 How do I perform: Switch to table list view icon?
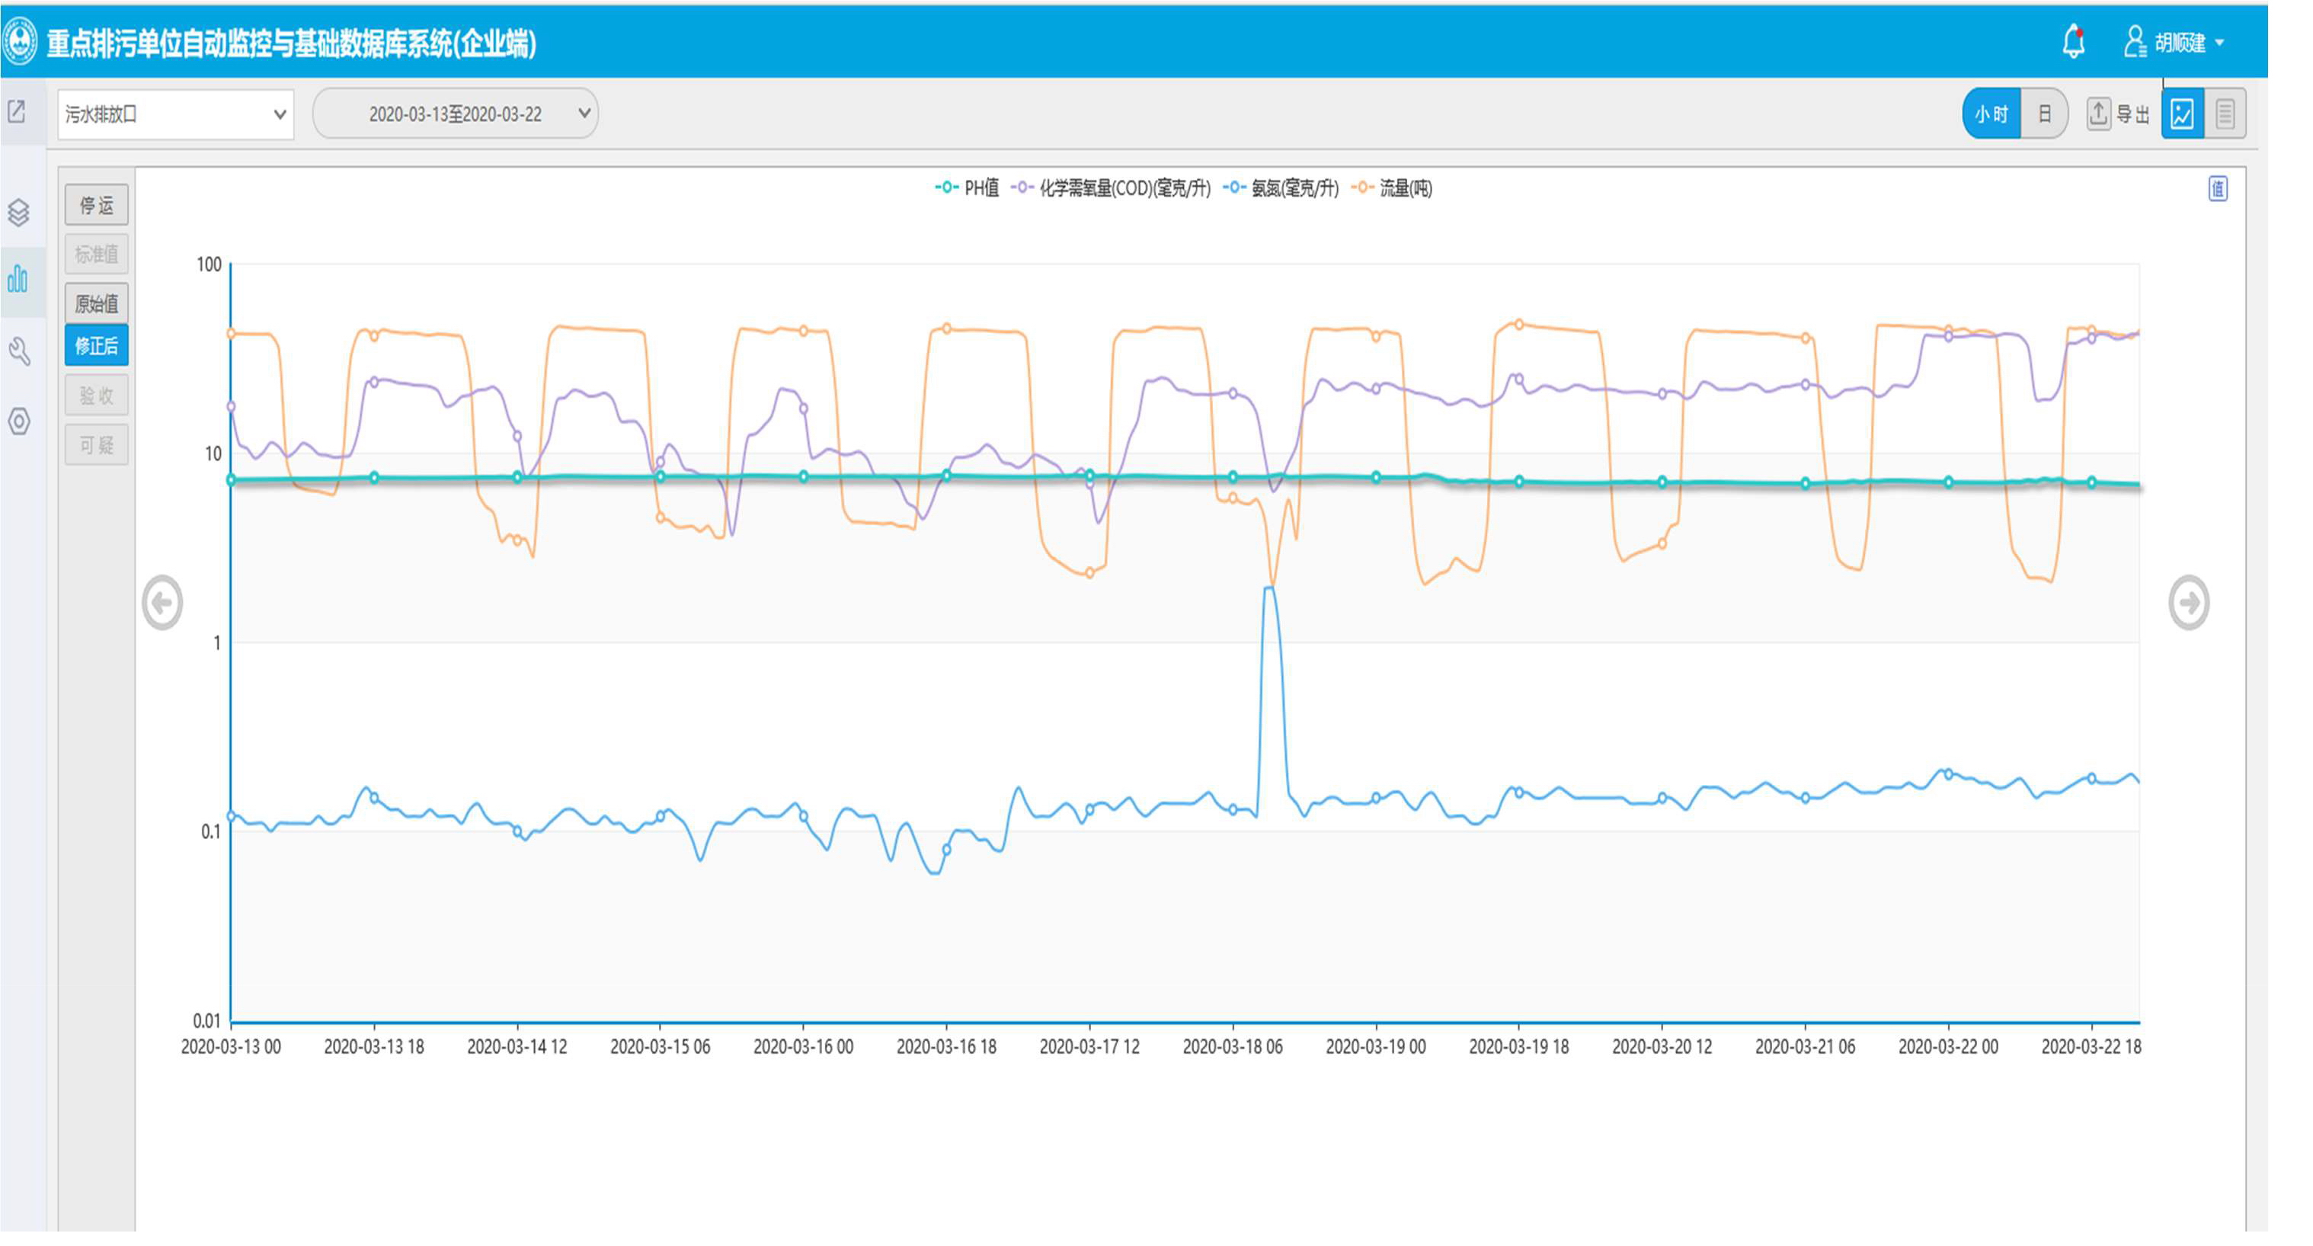[2225, 114]
